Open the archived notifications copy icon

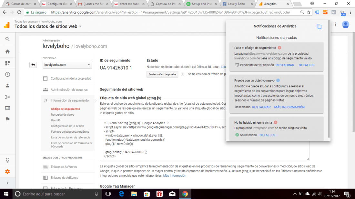(x=319, y=26)
